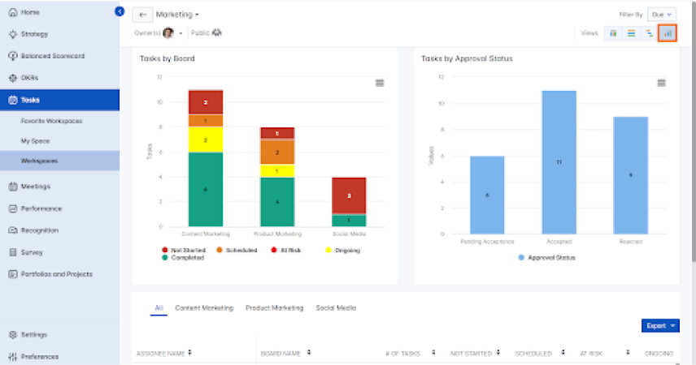Click the OKRs target icon
The height and width of the screenshot is (365, 696).
13,78
